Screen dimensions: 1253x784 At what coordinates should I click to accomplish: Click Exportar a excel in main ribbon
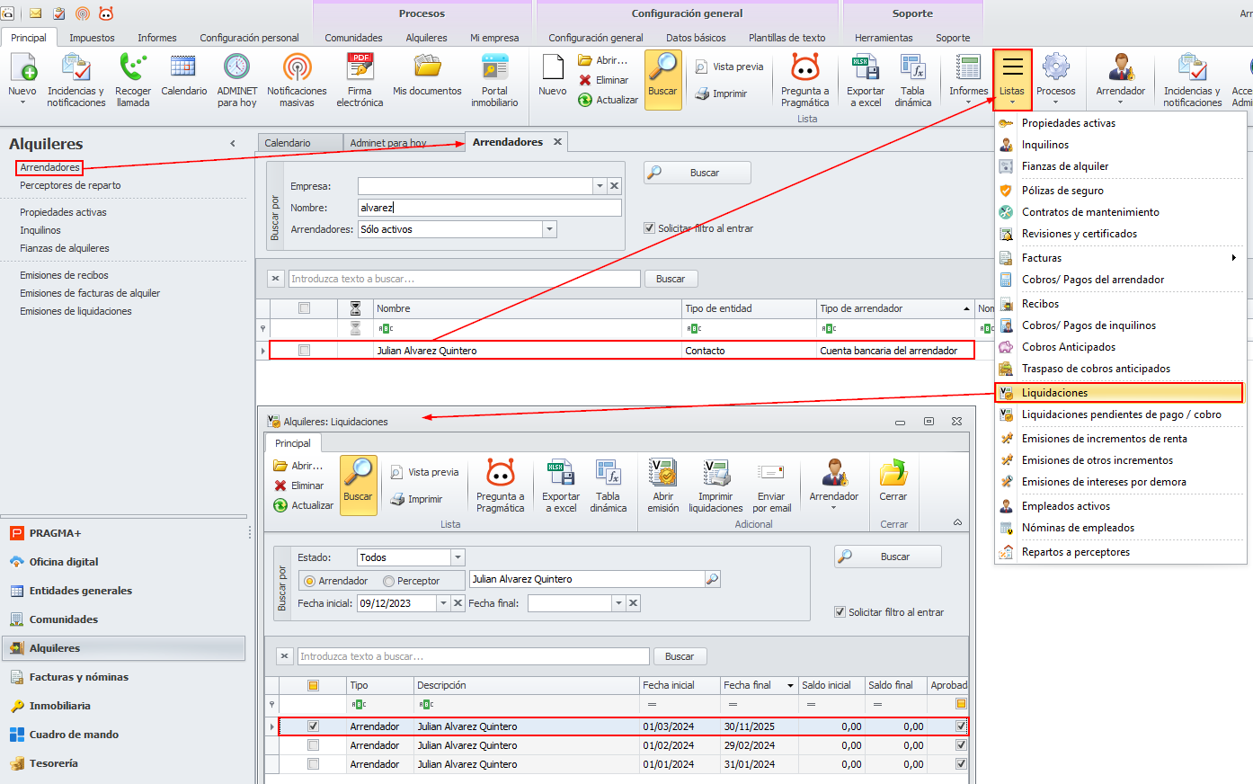[x=865, y=68]
